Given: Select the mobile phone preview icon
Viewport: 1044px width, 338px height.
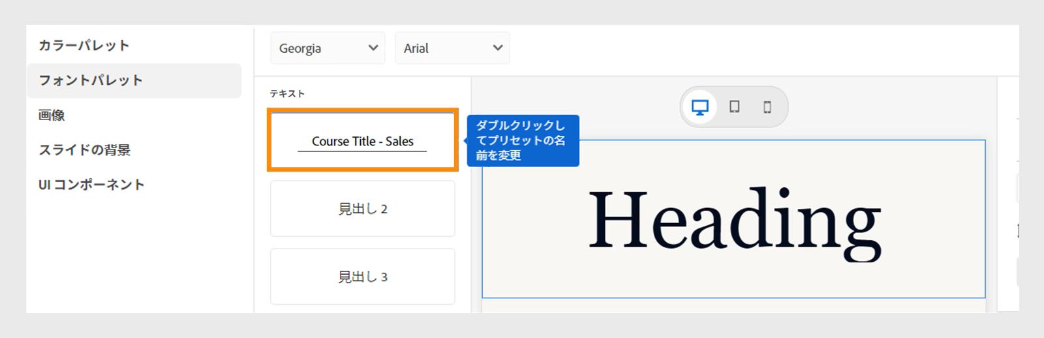Looking at the screenshot, I should point(767,107).
